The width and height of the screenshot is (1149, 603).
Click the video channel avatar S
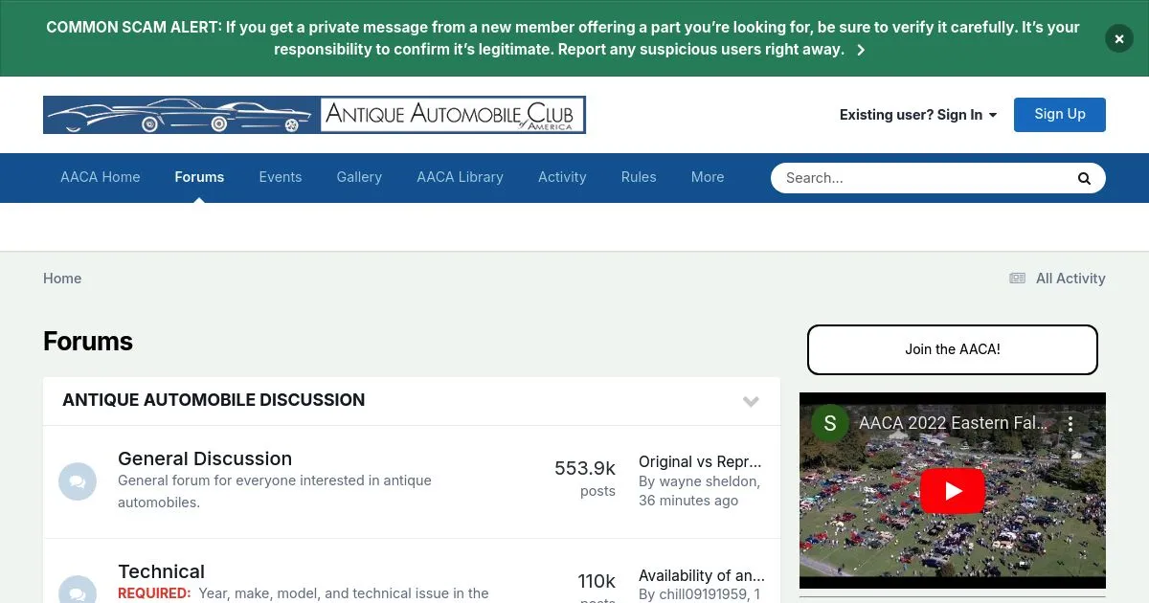[830, 423]
